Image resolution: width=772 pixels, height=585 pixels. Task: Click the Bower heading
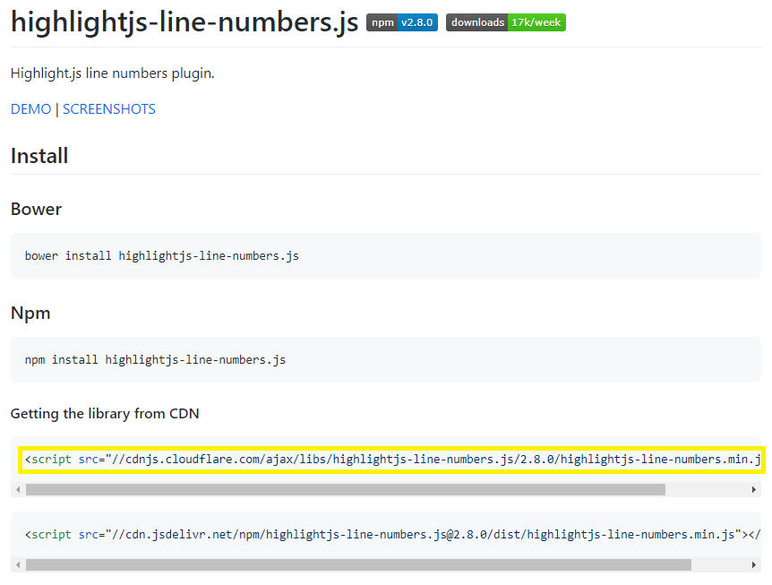[x=37, y=210]
